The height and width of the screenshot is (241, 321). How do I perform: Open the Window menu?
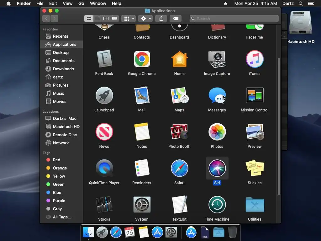click(x=98, y=3)
